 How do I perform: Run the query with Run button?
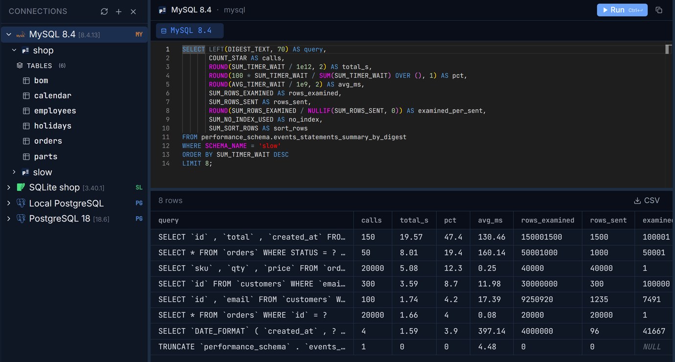622,10
